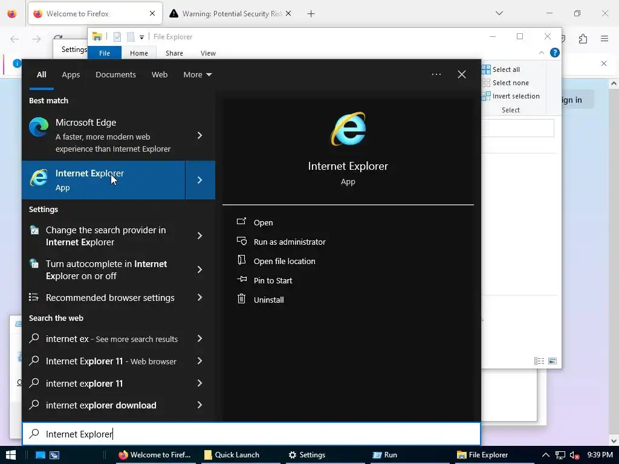The image size is (619, 464).
Task: Switch to the Web search tab
Action: 160,74
